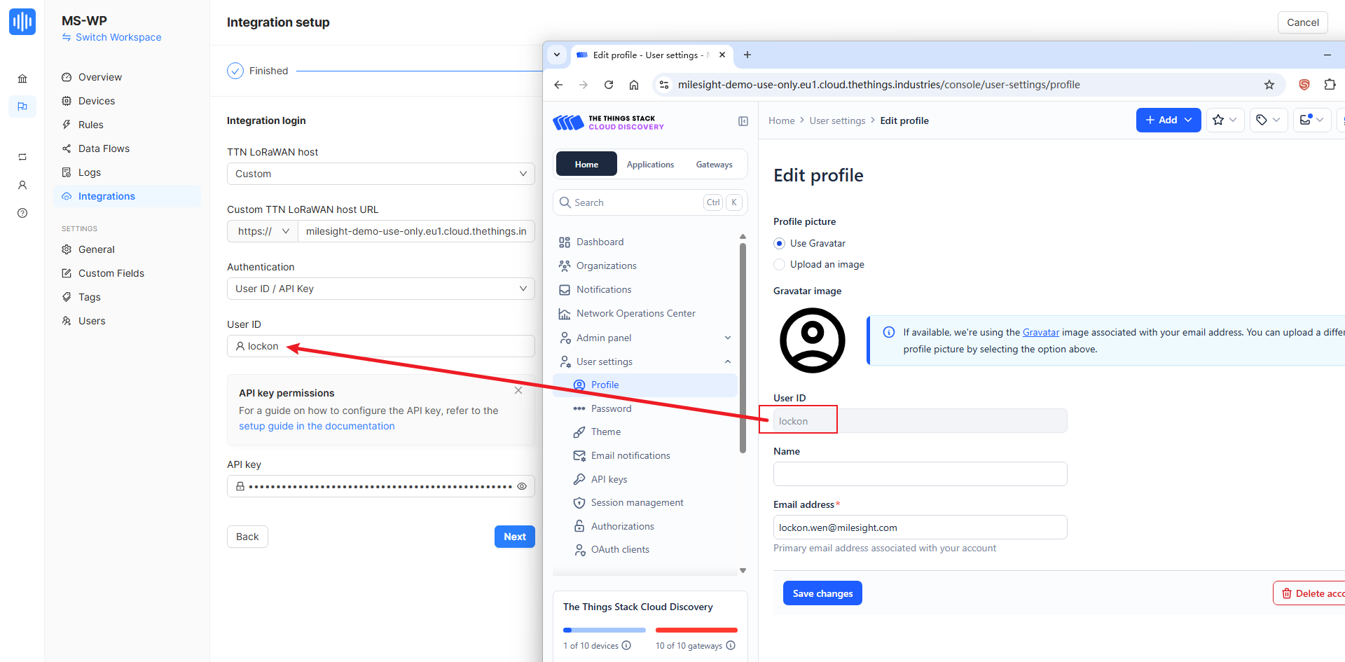This screenshot has width=1345, height=662.
Task: Click the devices count info icon
Action: click(x=626, y=645)
